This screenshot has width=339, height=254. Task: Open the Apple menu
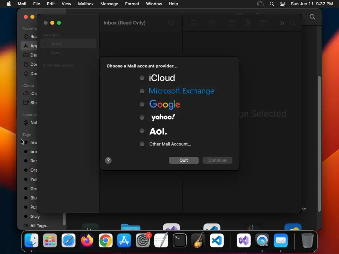tap(9, 4)
